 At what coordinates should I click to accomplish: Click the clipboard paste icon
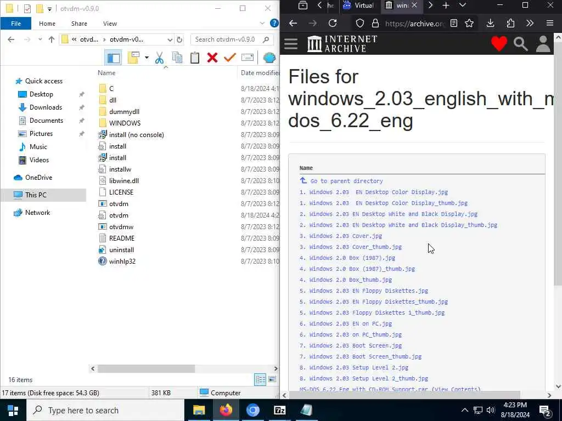(195, 58)
